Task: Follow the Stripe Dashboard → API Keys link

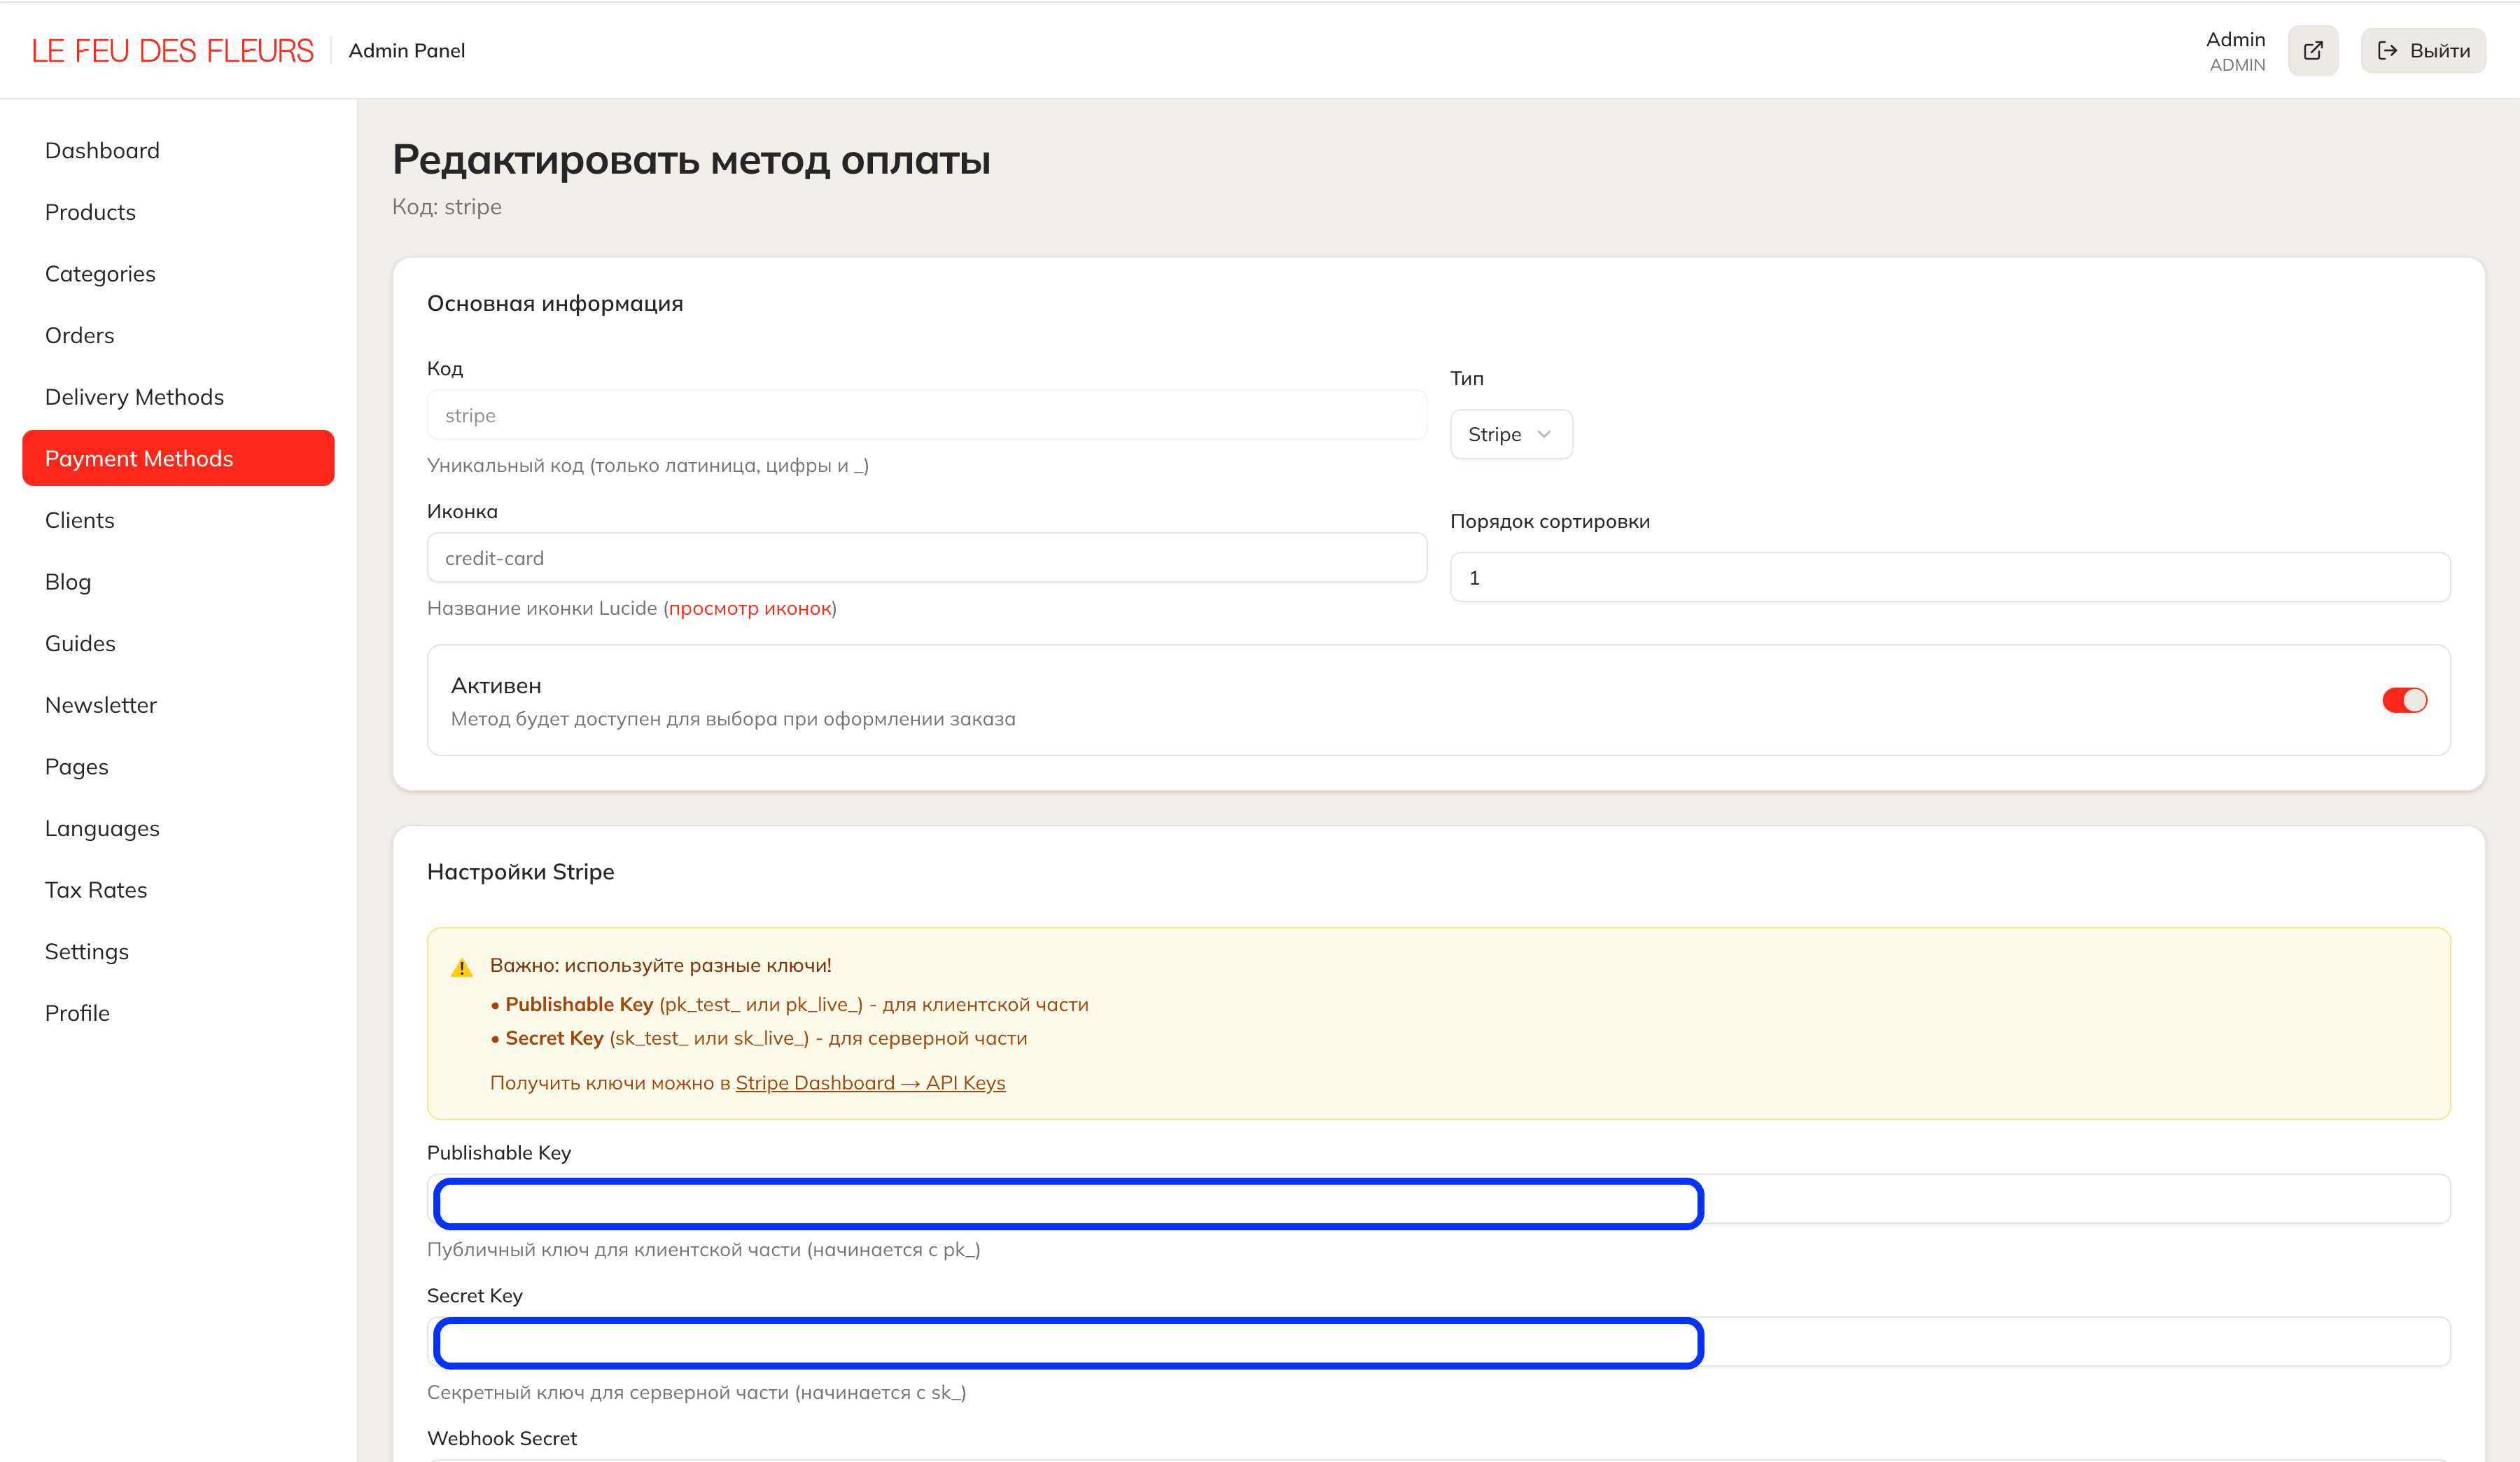Action: [x=870, y=1082]
